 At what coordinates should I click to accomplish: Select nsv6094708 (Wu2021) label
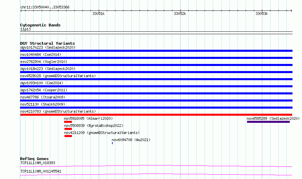click(131, 140)
